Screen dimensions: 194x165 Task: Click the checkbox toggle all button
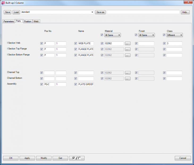point(77,158)
